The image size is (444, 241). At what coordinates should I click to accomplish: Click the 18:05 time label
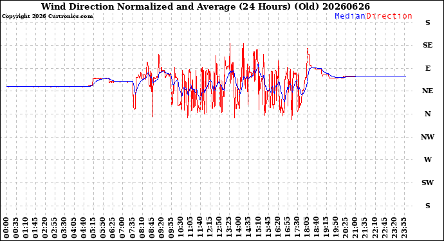307,228
